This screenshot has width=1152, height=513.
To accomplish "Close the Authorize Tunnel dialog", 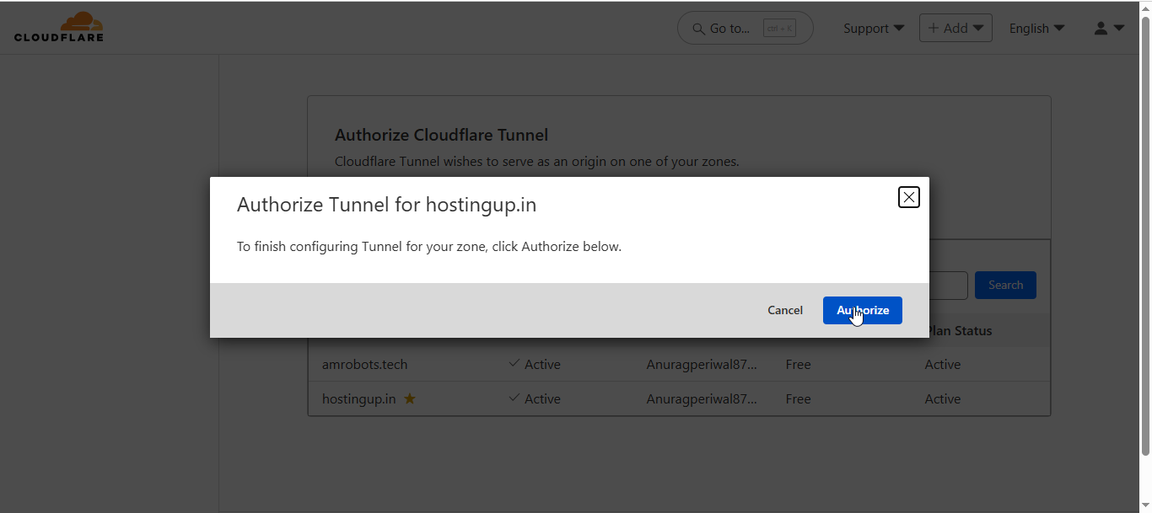I will click(x=908, y=197).
